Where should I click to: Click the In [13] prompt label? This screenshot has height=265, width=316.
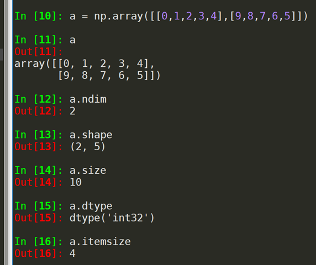tap(39, 135)
